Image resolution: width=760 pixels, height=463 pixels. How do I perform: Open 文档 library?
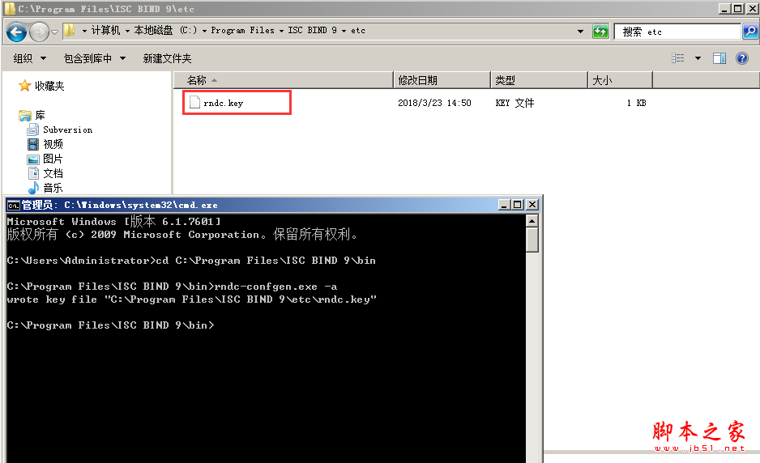pos(53,173)
